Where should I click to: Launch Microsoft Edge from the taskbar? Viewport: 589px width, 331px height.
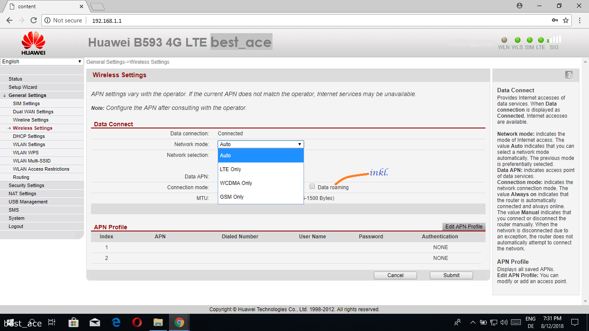tap(116, 322)
